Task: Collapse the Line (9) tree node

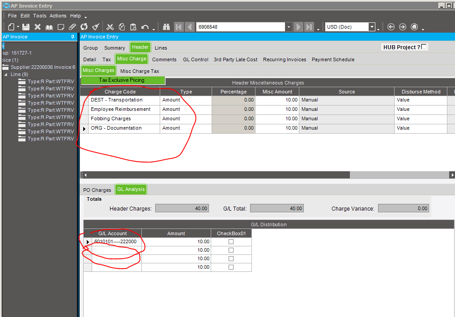Action: click(6, 74)
